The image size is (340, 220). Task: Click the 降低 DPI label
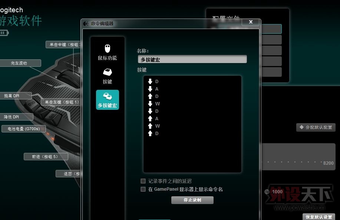click(16, 117)
